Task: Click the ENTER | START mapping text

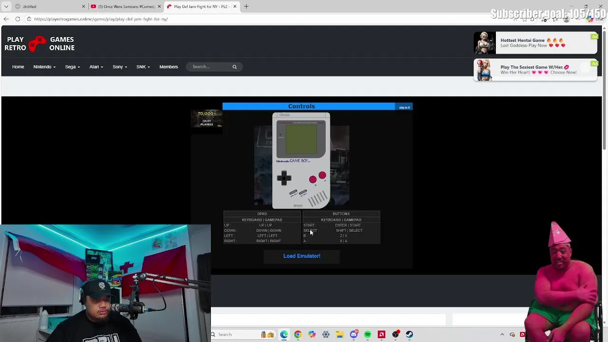Action: click(348, 225)
